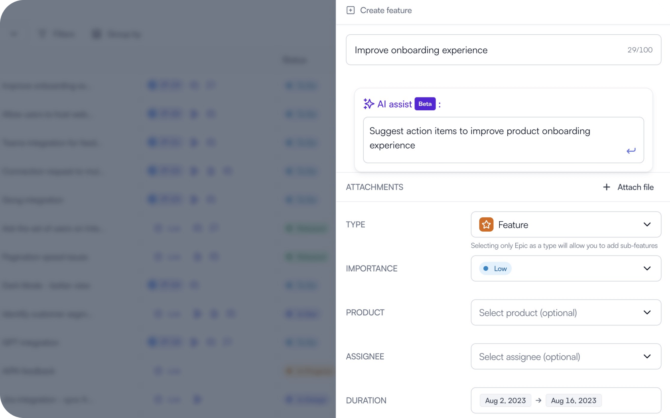
Task: Click the Attach file button
Action: pos(635,187)
